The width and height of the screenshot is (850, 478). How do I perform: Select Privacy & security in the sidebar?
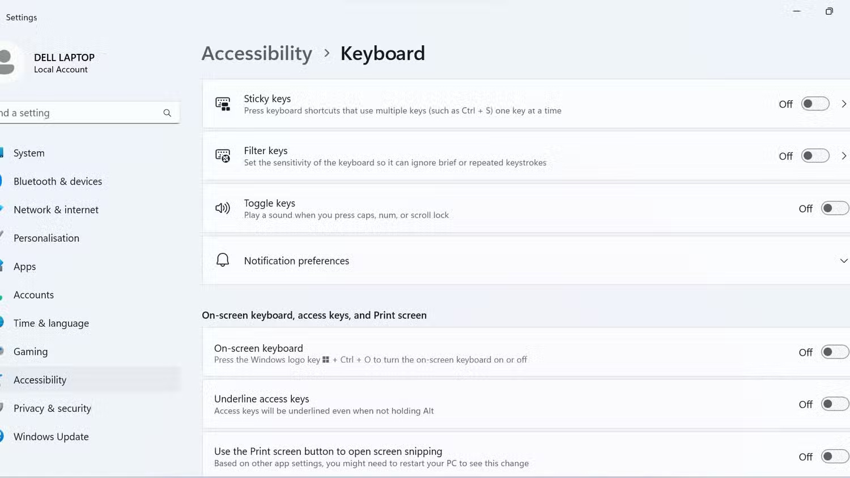pos(52,408)
